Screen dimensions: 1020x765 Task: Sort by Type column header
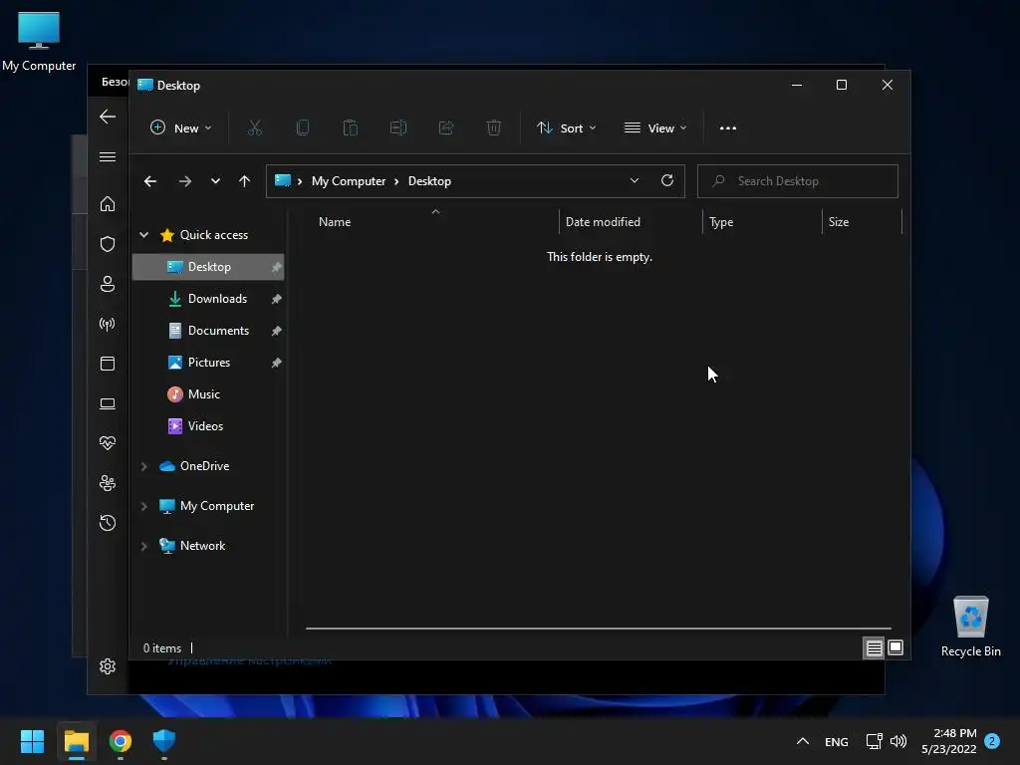pyautogui.click(x=762, y=222)
